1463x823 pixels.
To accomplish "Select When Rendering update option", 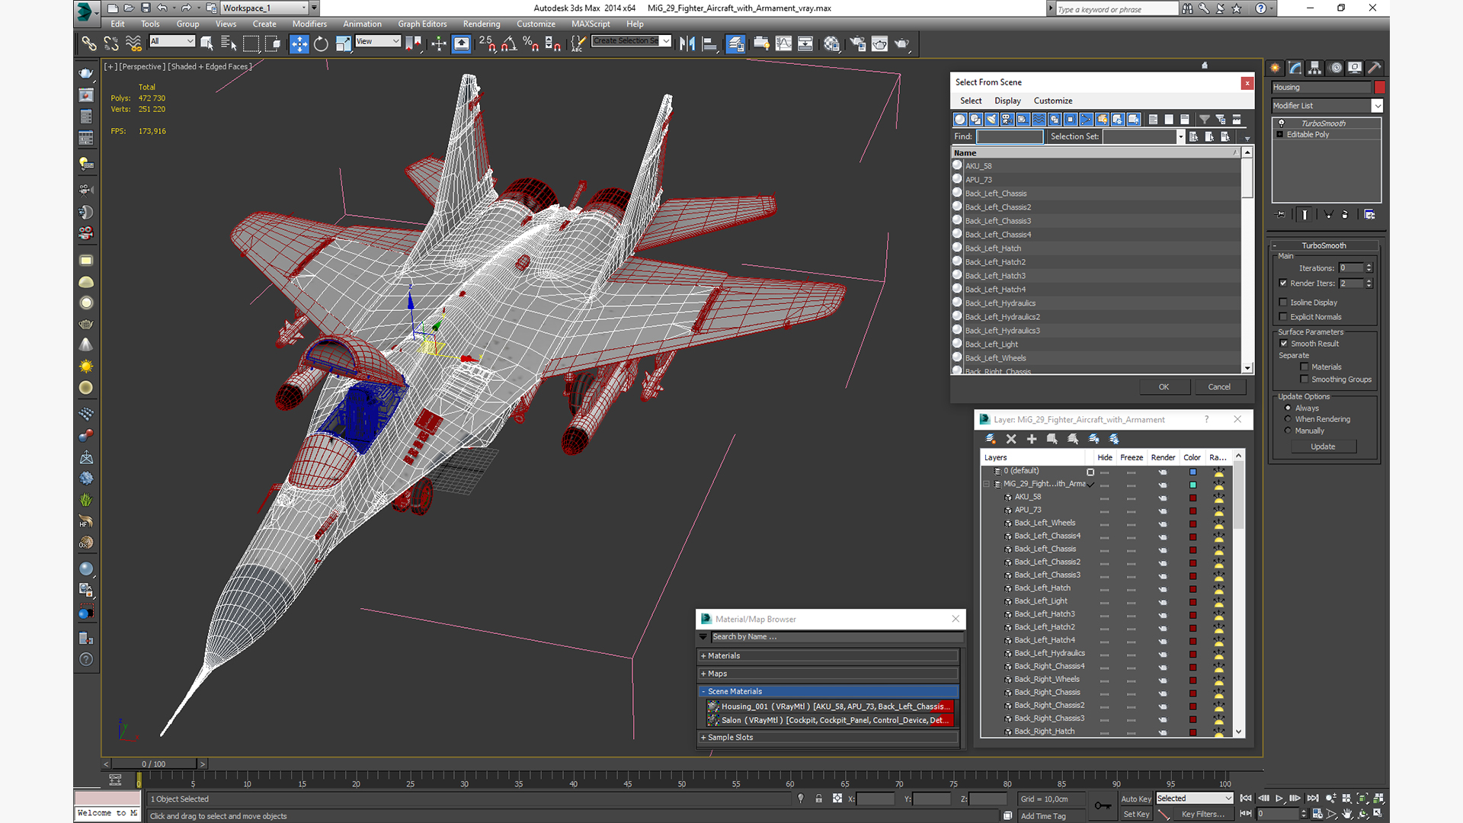I will coord(1289,419).
